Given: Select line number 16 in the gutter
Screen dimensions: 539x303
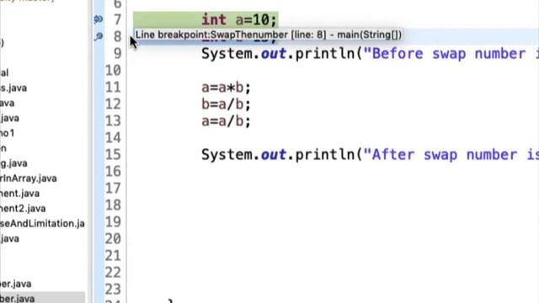Looking at the screenshot, I should [113, 172].
